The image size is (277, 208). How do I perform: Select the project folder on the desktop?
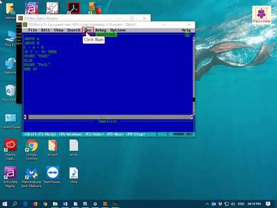pyautogui.click(x=53, y=148)
